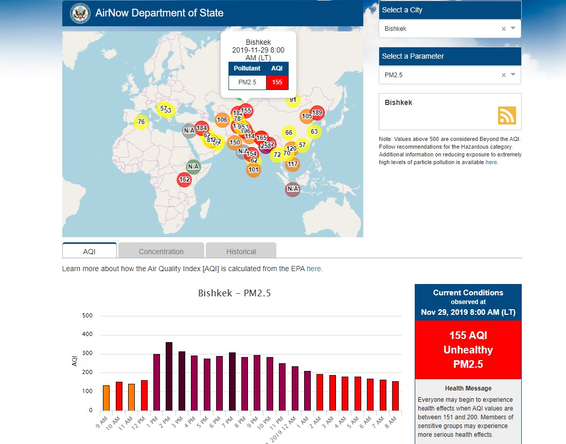This screenshot has height=444, width=566.
Task: Clear the PM2.5 parameter selection
Action: (x=504, y=75)
